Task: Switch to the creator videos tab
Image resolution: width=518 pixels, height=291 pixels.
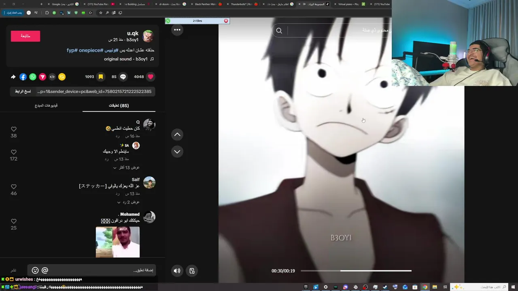Action: pos(46,105)
